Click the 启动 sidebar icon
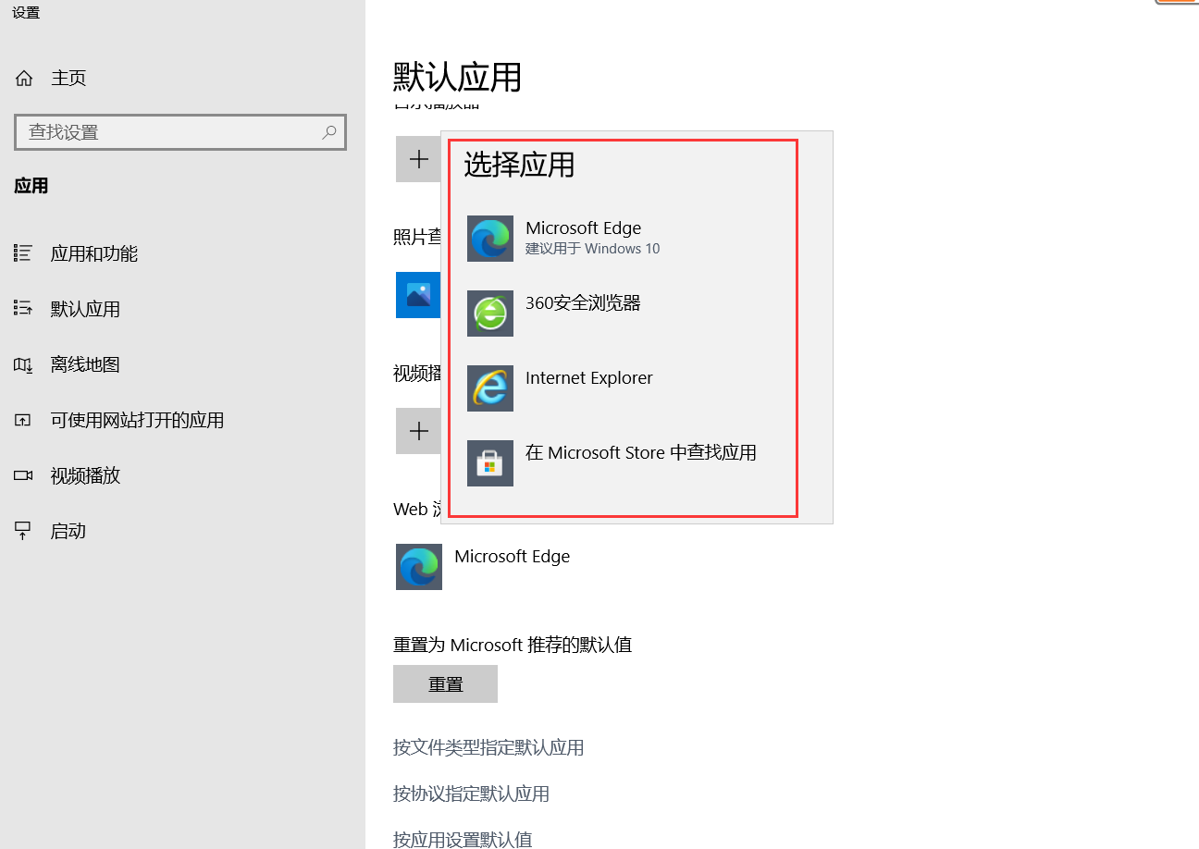1199x849 pixels. [23, 531]
